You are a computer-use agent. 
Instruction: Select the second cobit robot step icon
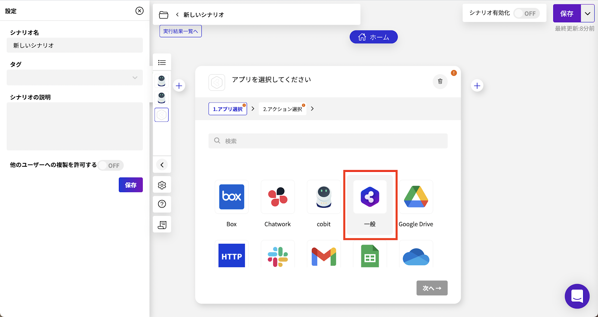(161, 98)
